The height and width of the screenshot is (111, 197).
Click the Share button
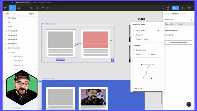coord(175,8)
